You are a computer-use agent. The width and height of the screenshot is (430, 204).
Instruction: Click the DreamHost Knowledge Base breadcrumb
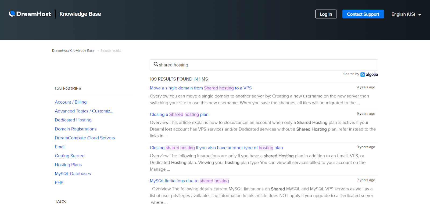[x=73, y=50]
